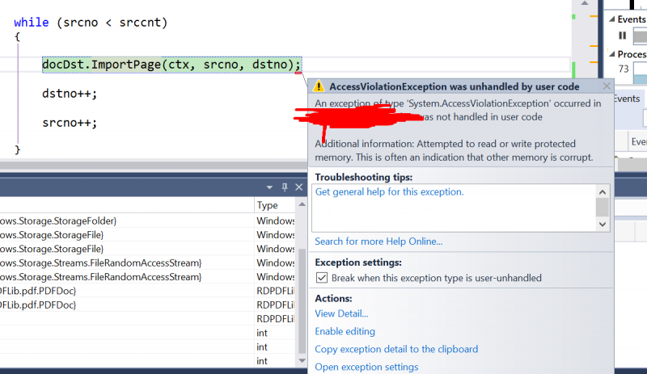Select the Enable editing action
647x374 pixels.
[345, 331]
